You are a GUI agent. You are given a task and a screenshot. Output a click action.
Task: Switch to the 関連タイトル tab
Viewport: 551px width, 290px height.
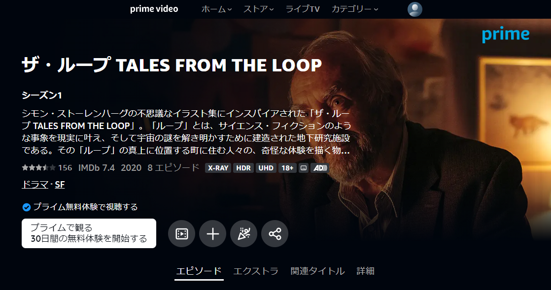(x=318, y=271)
